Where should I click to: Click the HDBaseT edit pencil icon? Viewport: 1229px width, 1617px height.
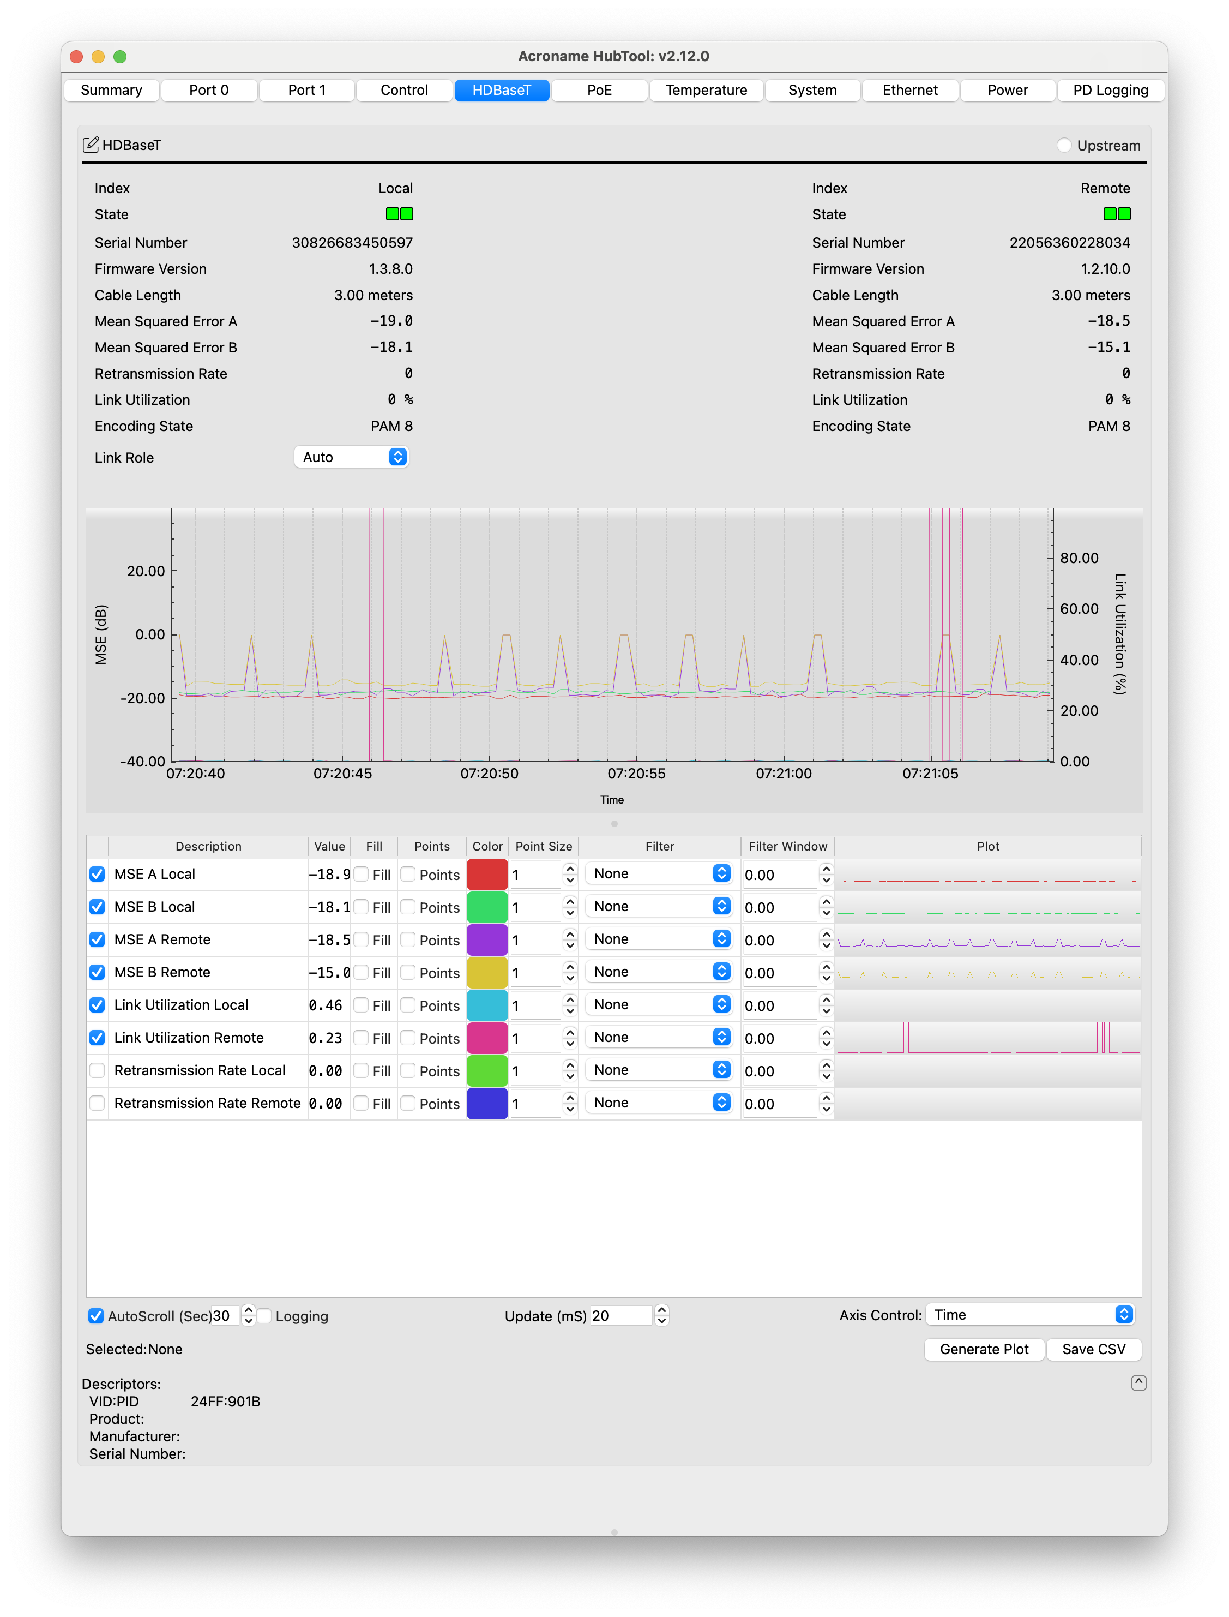91,144
